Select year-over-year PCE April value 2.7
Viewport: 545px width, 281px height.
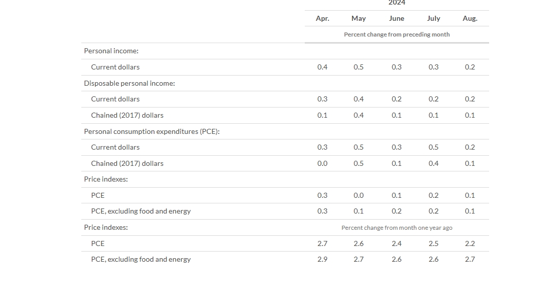pos(322,243)
